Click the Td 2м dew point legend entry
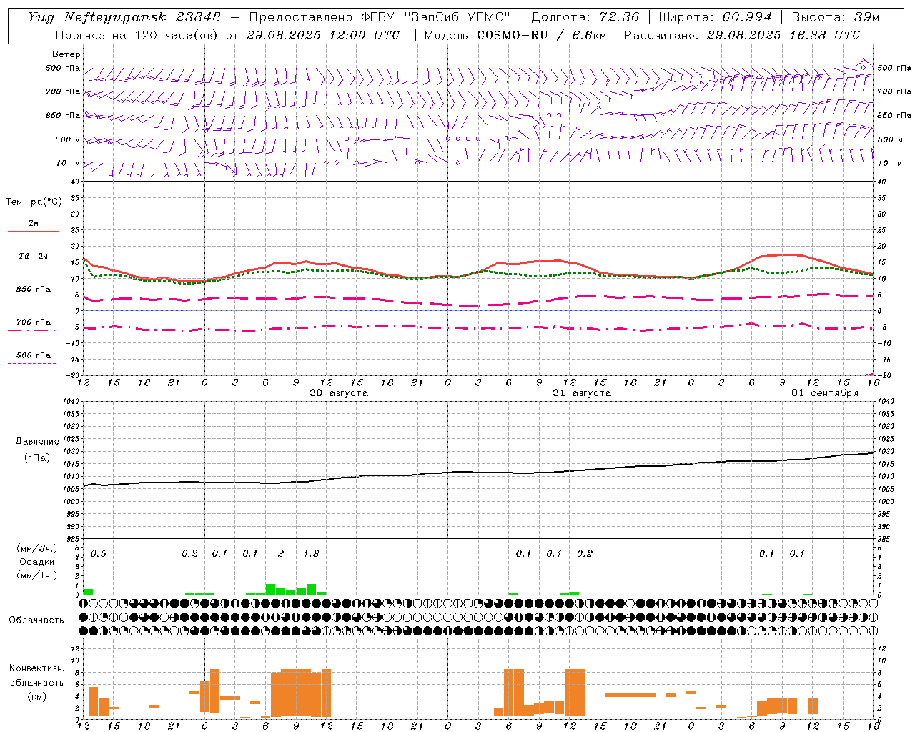The height and width of the screenshot is (732, 915). click(34, 256)
